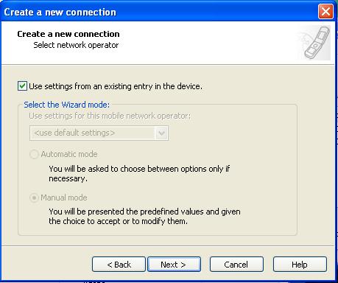
Task: Click the 'Select the Wizard mode' group title
Action: click(x=67, y=105)
